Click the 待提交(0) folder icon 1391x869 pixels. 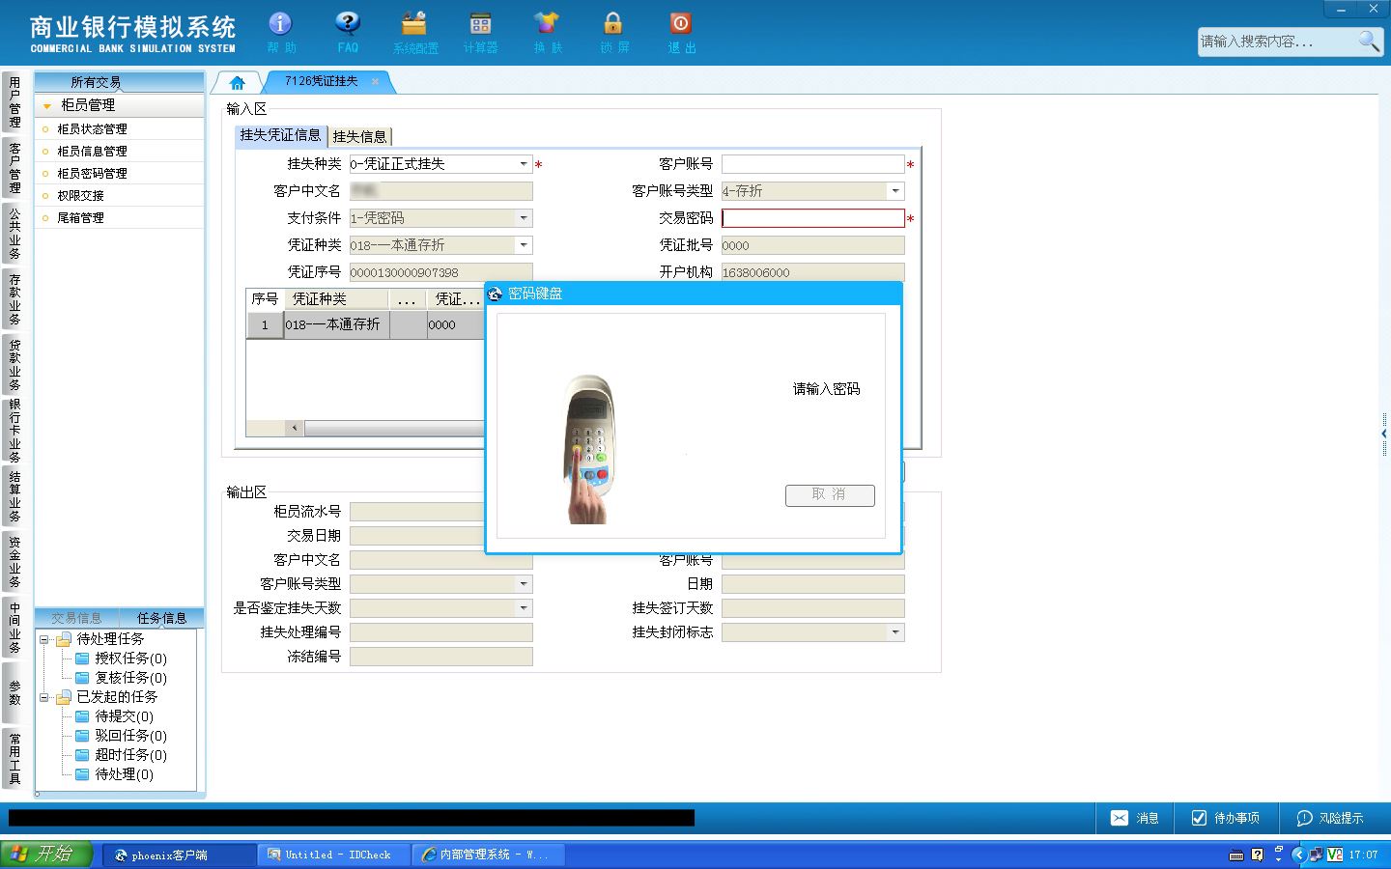click(82, 716)
